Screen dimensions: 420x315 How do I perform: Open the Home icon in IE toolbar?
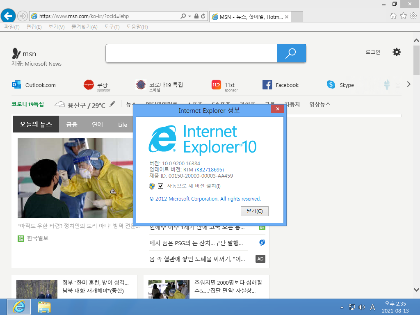click(x=393, y=16)
